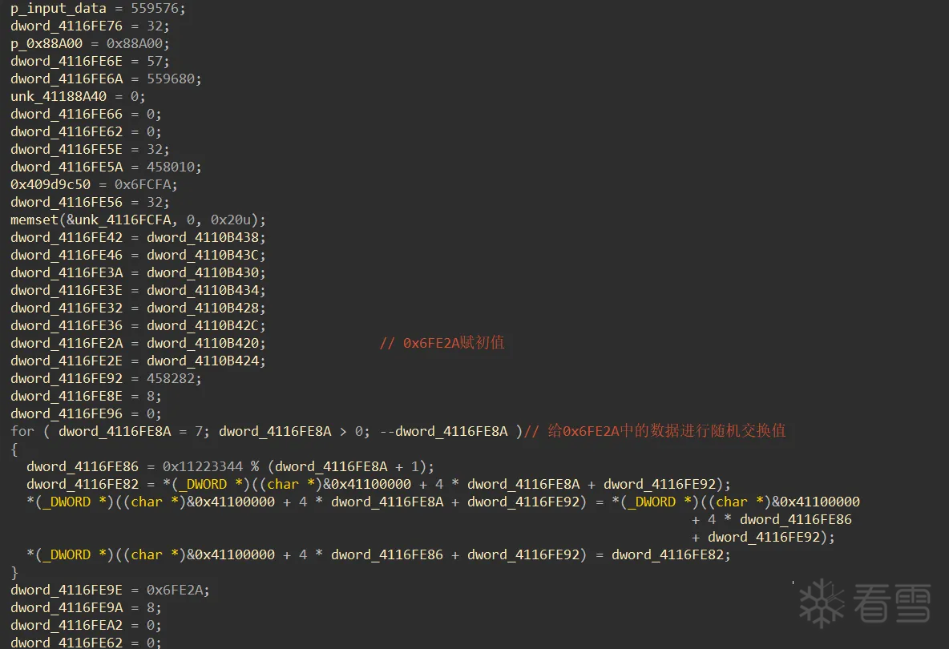
Task: Select dword_4116FE92 = 458282 line
Action: click(x=106, y=378)
